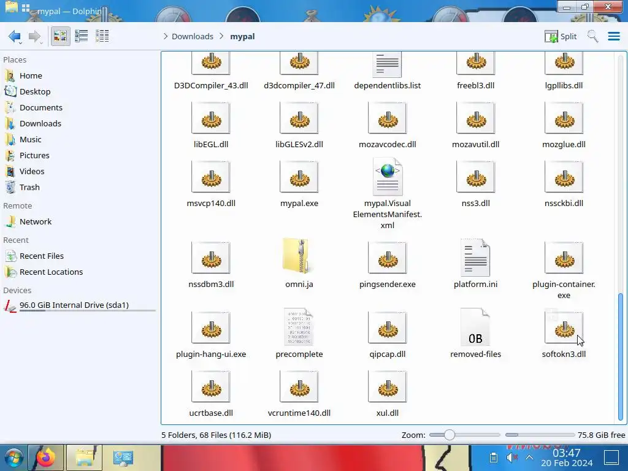Expand the chevron between Downloads and mypal
628x471 pixels.
coord(221,36)
